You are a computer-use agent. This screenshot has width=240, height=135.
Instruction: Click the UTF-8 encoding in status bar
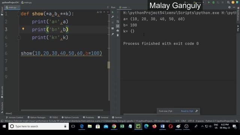[191, 121]
